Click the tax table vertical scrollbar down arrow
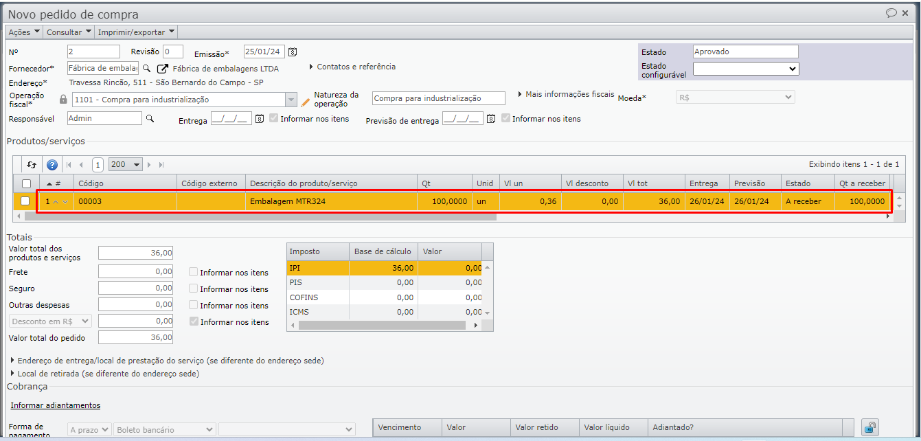The width and height of the screenshot is (921, 441). tap(488, 313)
